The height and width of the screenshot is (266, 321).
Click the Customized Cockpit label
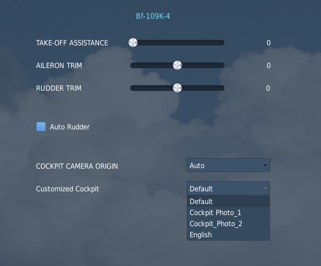(x=68, y=189)
